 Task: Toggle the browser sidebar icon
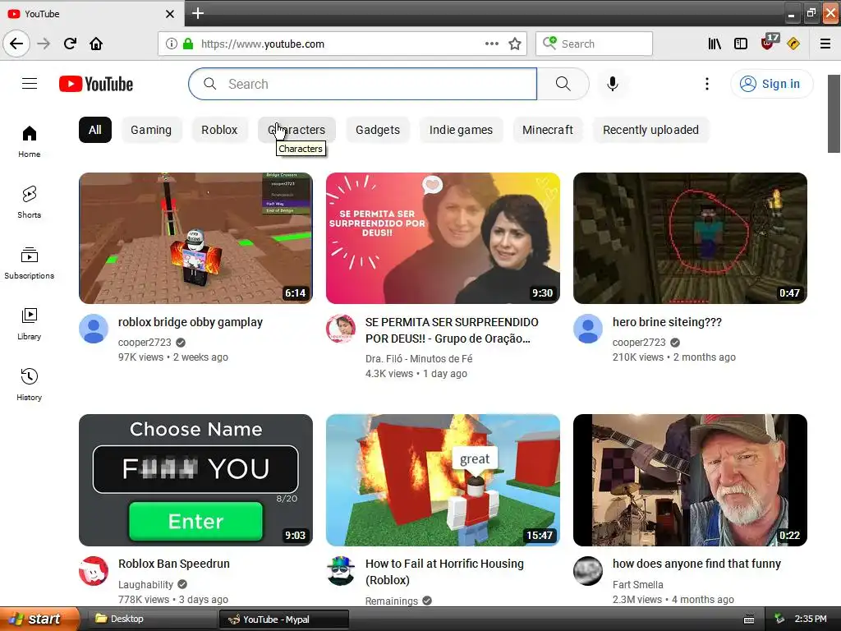(x=741, y=44)
